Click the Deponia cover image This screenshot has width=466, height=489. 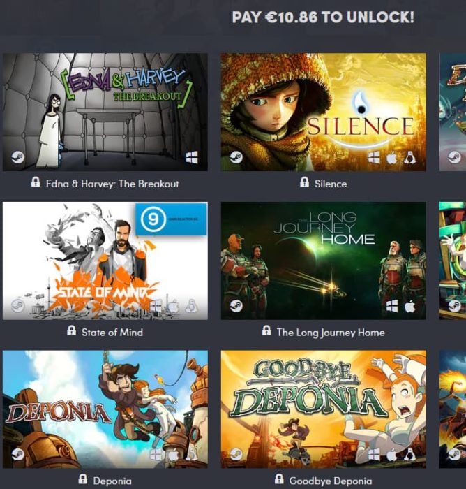click(x=105, y=409)
